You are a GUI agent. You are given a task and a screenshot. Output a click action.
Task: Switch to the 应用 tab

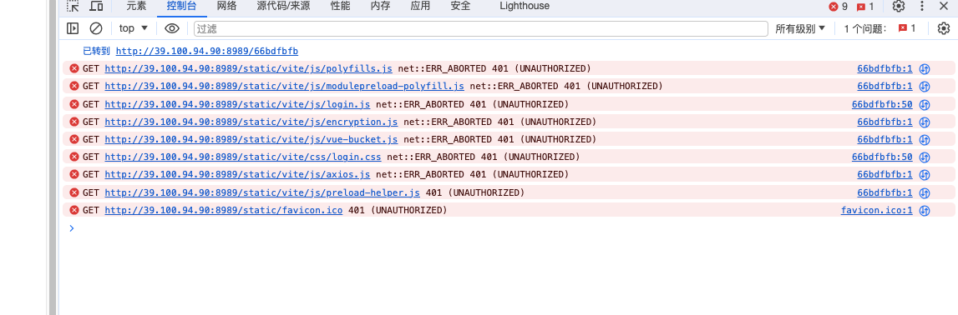tap(420, 6)
